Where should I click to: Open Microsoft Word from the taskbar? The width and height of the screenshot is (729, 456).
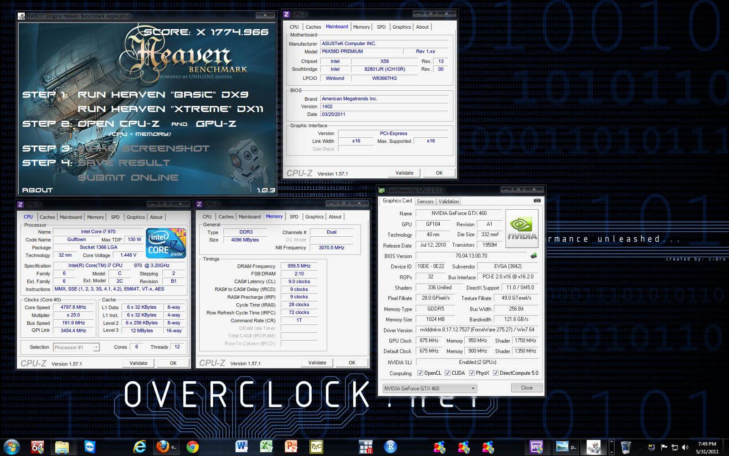pos(241,447)
